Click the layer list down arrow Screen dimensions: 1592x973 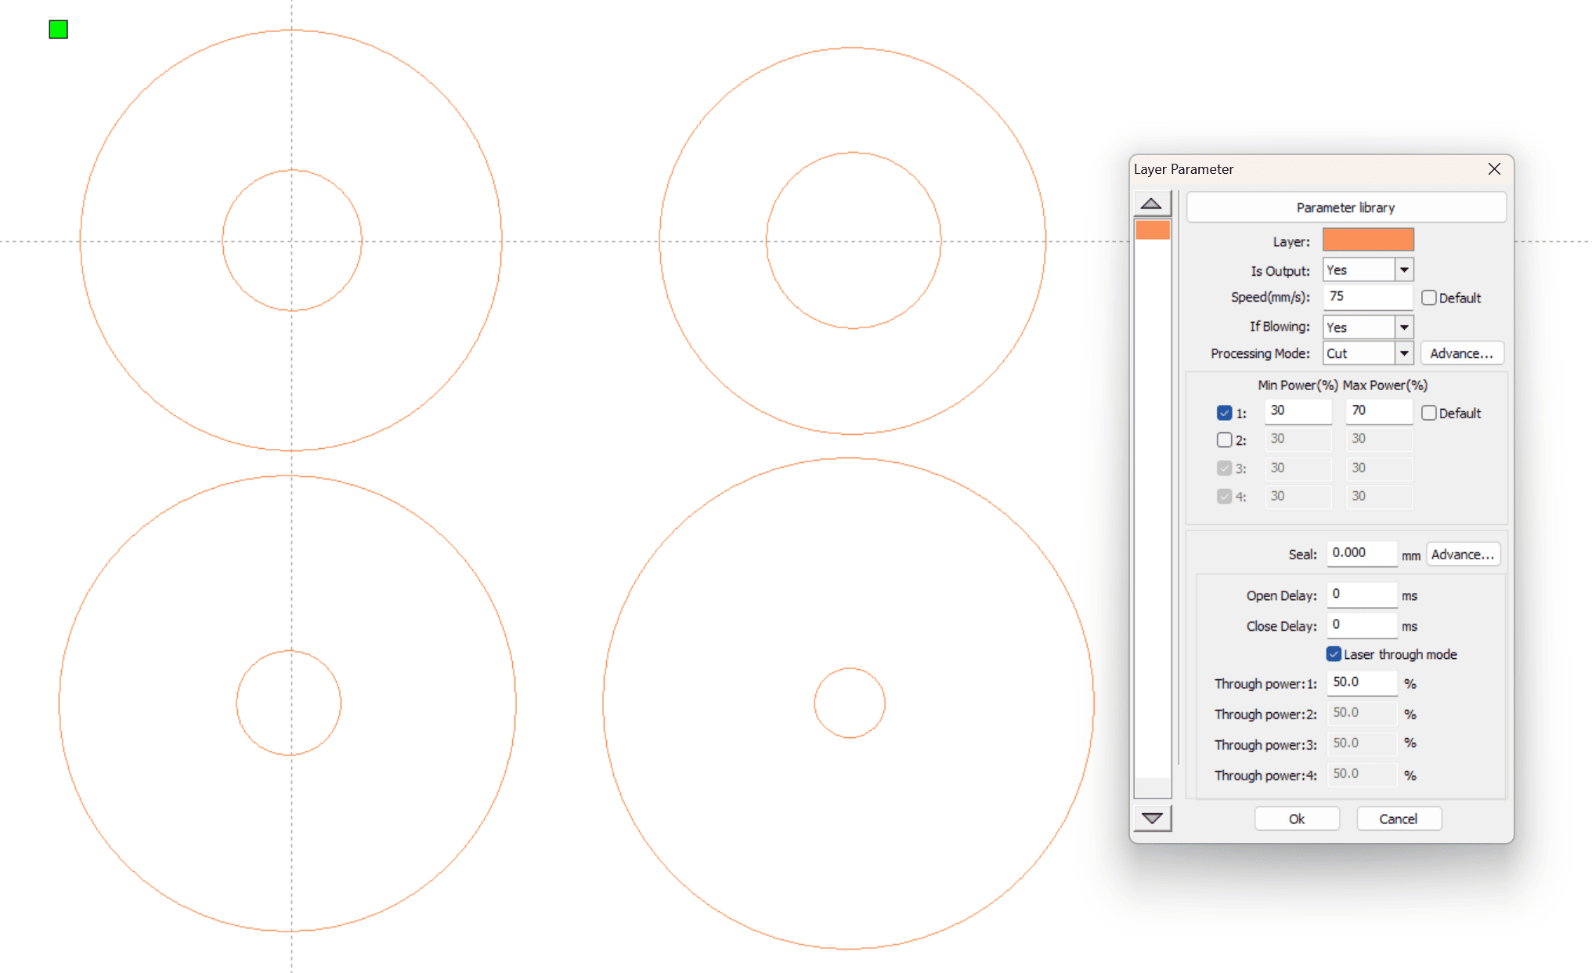click(x=1151, y=819)
